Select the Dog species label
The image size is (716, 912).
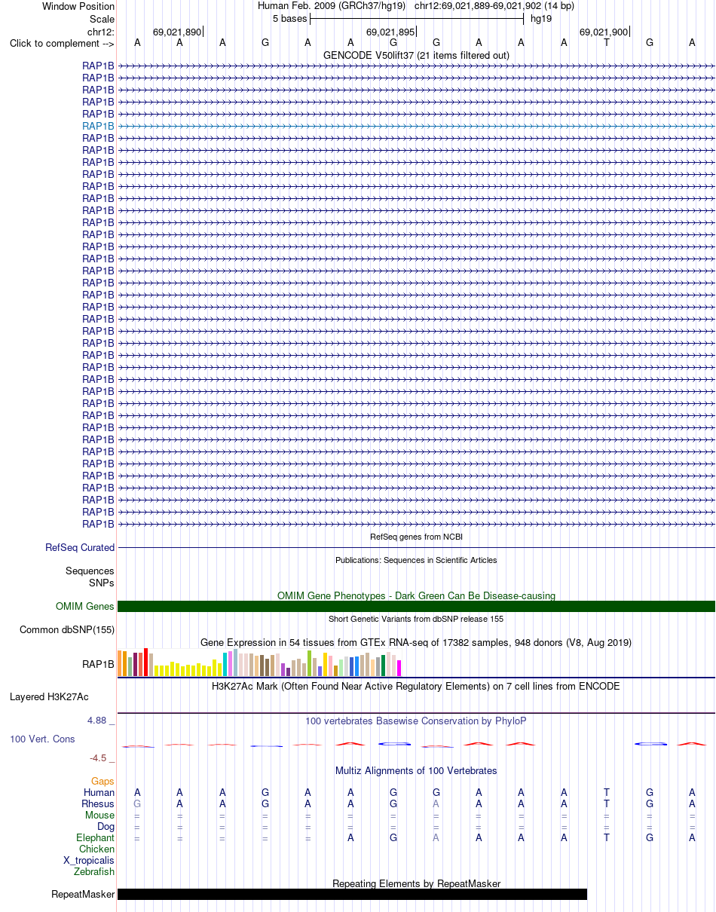[106, 827]
